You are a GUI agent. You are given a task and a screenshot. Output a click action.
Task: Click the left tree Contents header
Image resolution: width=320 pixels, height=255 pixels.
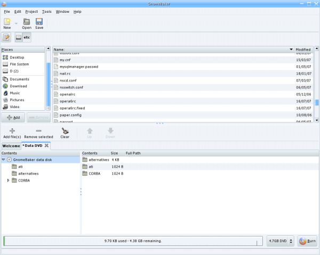click(x=41, y=153)
